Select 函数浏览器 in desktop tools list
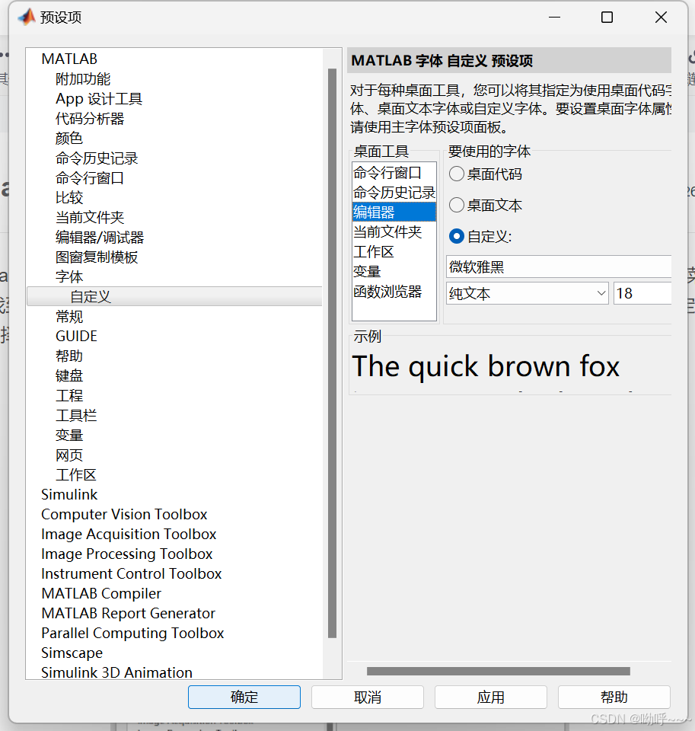The image size is (695, 731). coord(394,292)
